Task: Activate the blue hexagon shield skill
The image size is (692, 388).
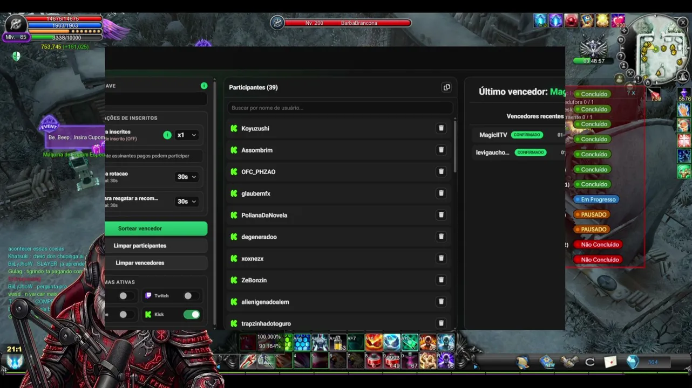Action: [x=302, y=342]
